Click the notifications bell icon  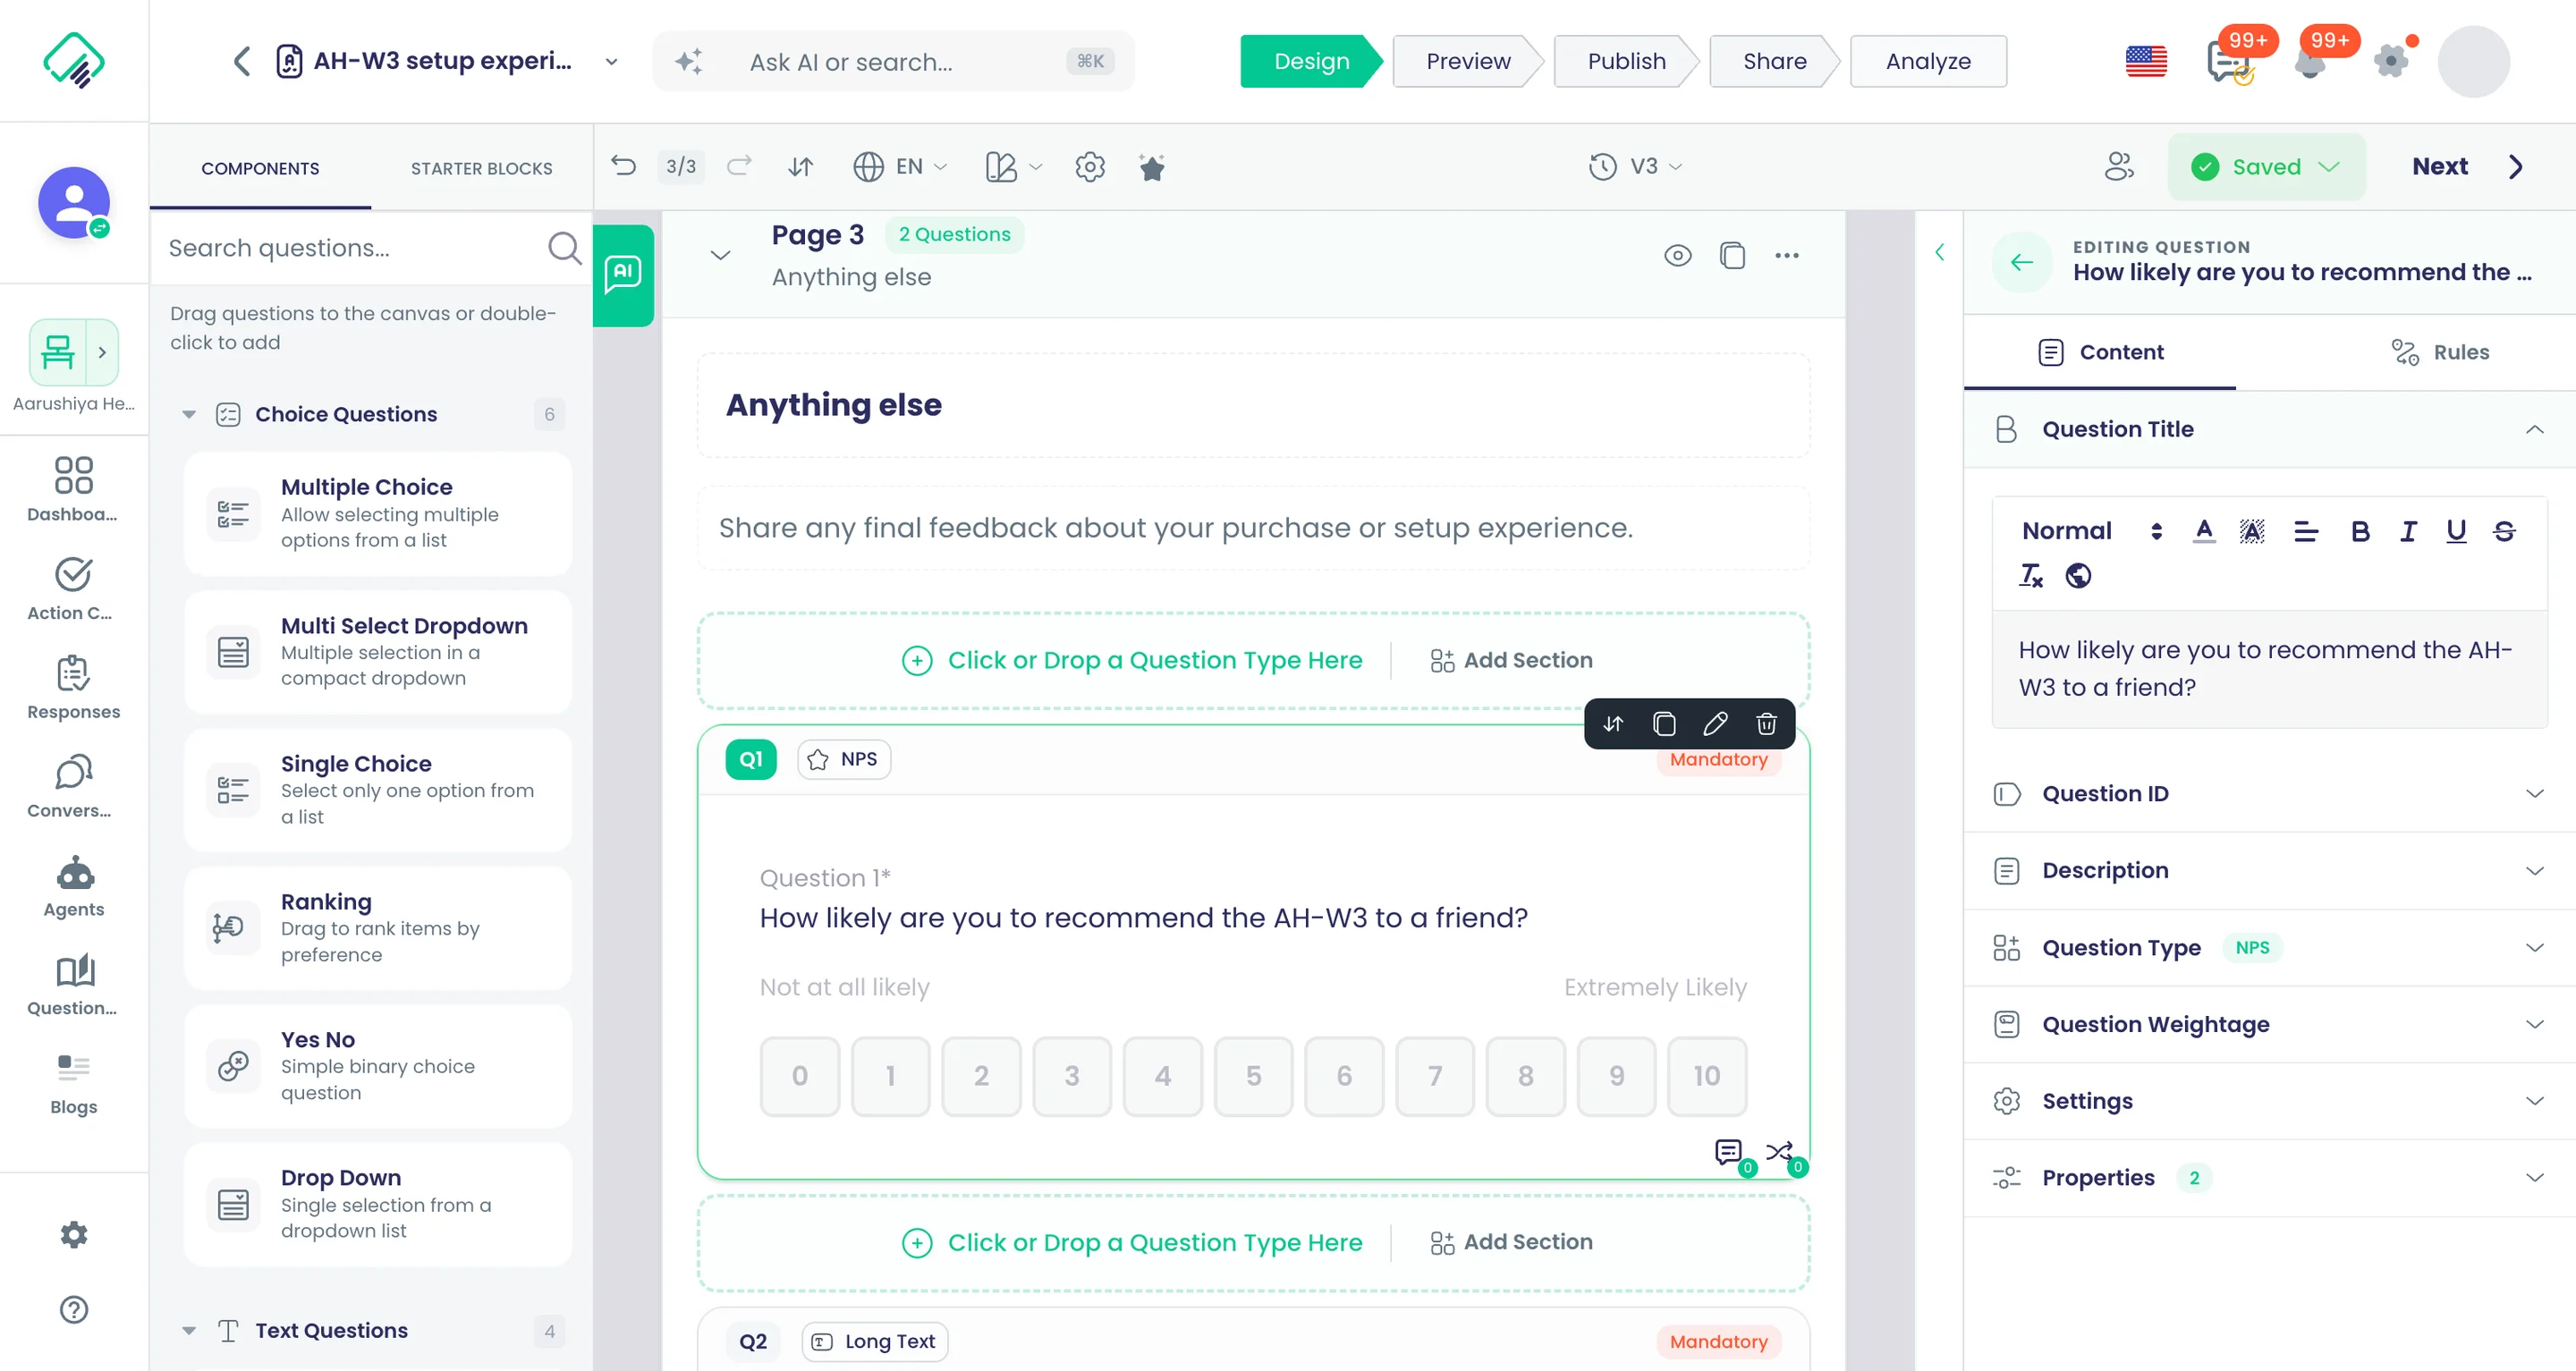click(x=2309, y=64)
